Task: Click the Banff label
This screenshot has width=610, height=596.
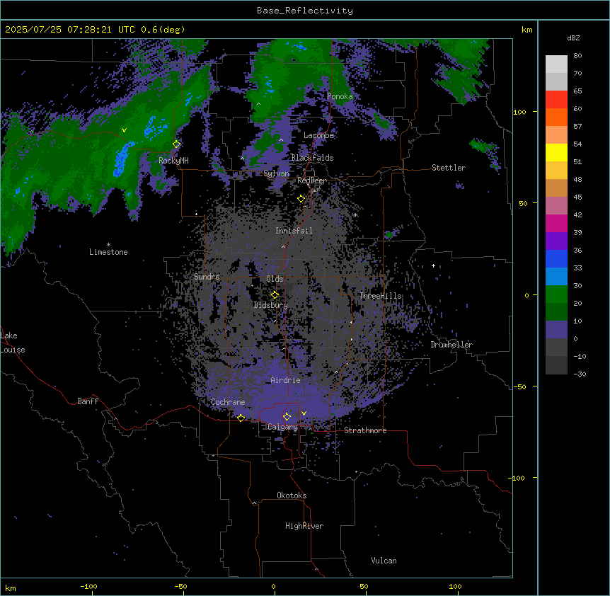Action: pyautogui.click(x=88, y=401)
